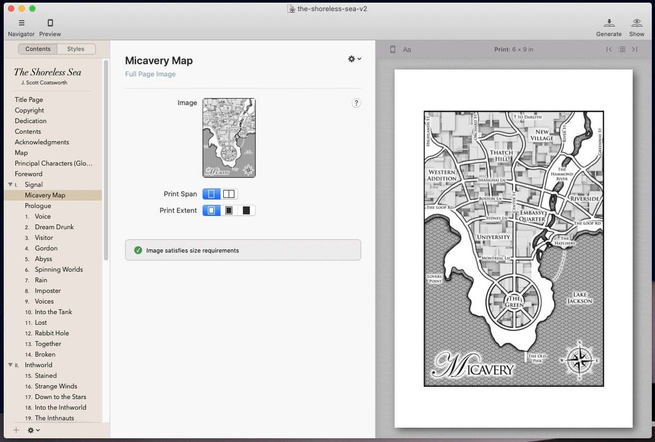Click the Micavery Map heading
The image size is (655, 442).
[159, 61]
